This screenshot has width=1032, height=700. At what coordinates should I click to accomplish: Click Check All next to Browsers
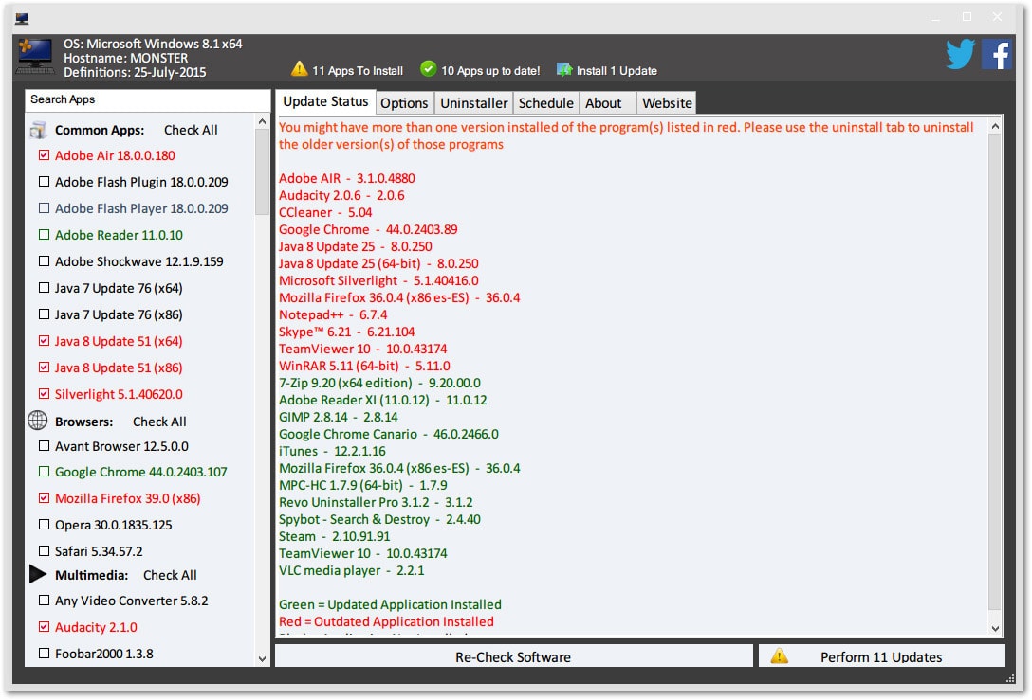(x=159, y=422)
